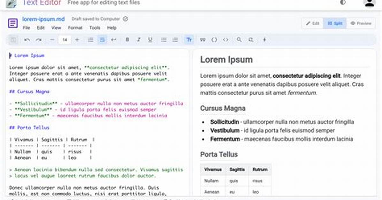The height and width of the screenshot is (200, 382).
Task: Decrease font size with the minus button
Action: tap(52, 40)
